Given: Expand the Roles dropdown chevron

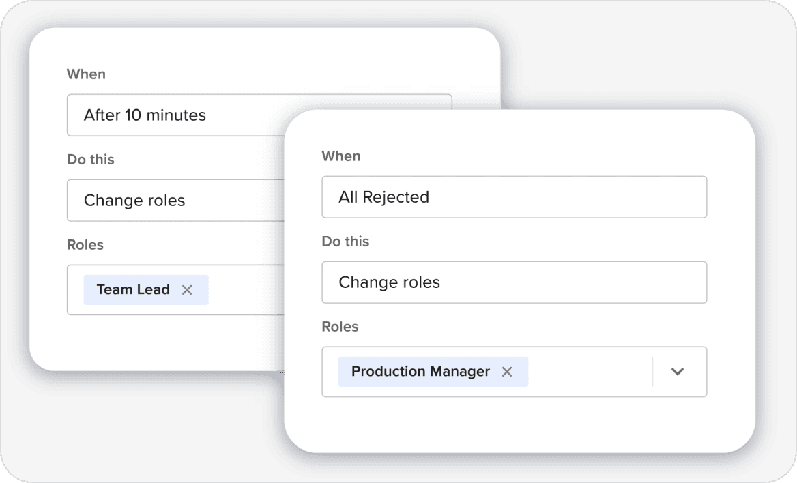Looking at the screenshot, I should pos(678,371).
